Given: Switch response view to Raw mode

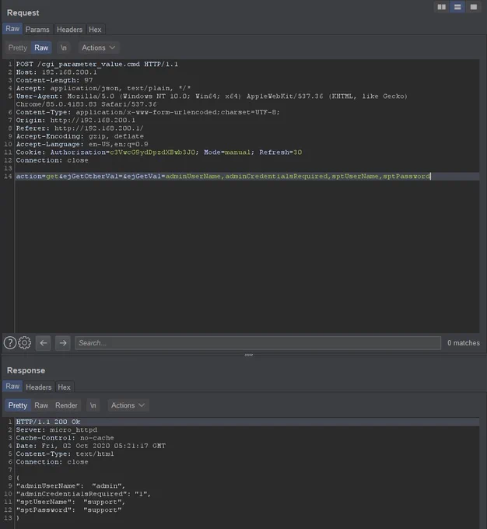Looking at the screenshot, I should coord(41,405).
